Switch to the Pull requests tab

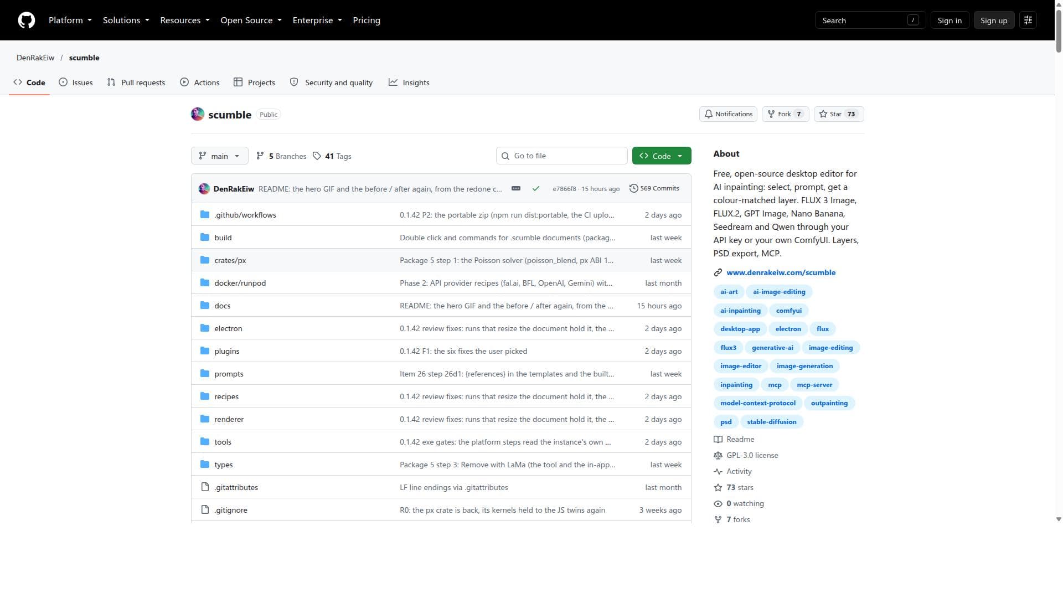click(136, 83)
